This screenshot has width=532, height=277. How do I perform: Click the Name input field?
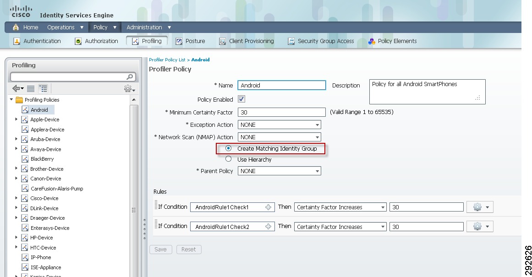point(282,85)
